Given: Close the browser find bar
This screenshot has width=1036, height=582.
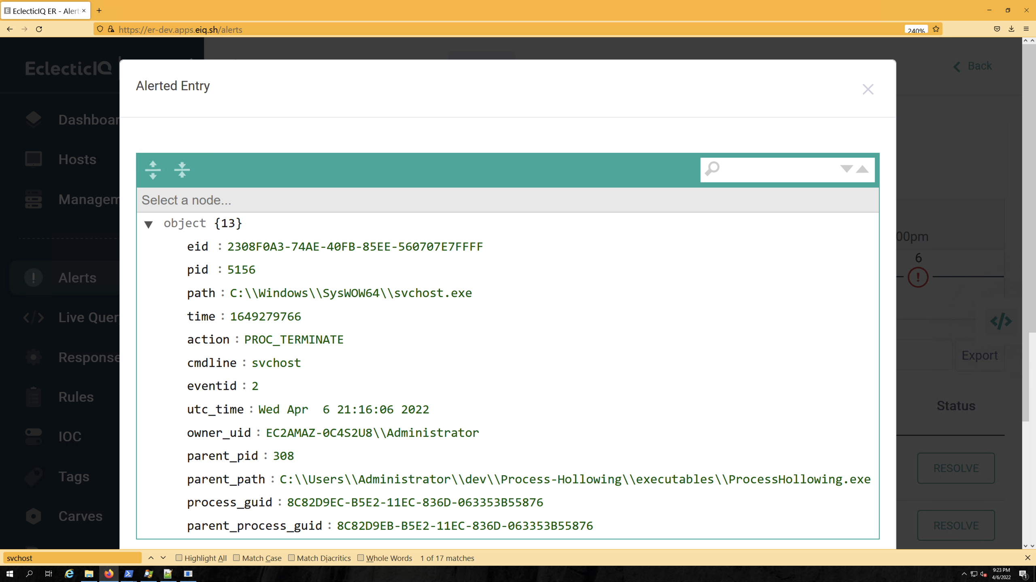Looking at the screenshot, I should [x=1028, y=558].
